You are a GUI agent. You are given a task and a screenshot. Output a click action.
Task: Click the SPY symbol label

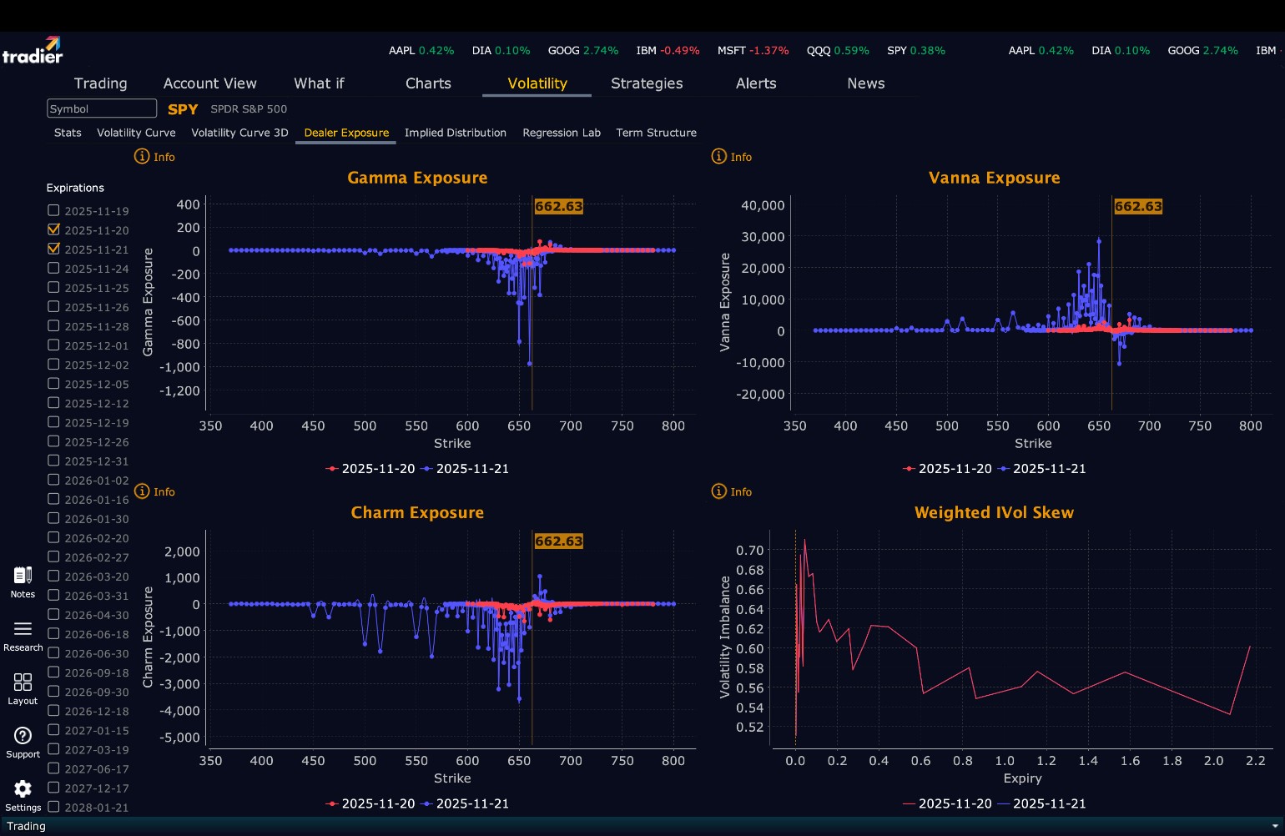[183, 109]
